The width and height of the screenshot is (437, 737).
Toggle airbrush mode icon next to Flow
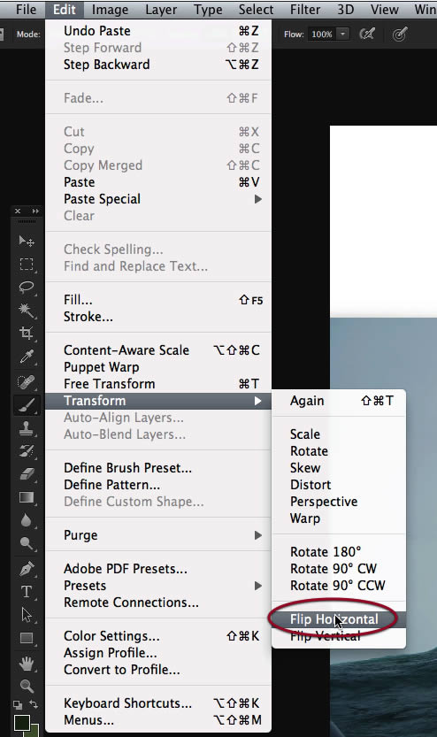[x=366, y=34]
